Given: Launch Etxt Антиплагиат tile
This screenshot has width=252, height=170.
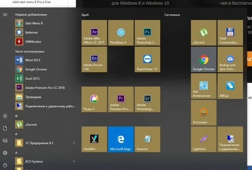Looking at the screenshot, I should click(203, 86).
